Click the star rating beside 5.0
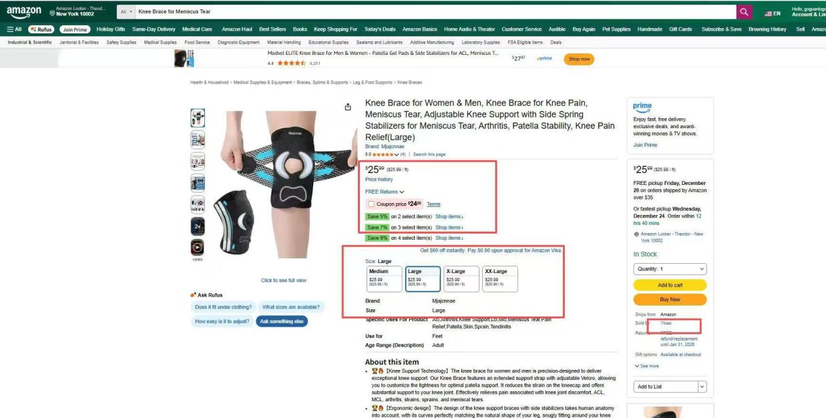Image resolution: width=826 pixels, height=418 pixels. pyautogui.click(x=385, y=154)
